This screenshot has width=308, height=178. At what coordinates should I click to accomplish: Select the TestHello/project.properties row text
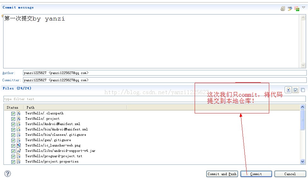pos(52,162)
